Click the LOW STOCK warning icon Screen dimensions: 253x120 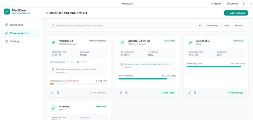(x=67, y=81)
